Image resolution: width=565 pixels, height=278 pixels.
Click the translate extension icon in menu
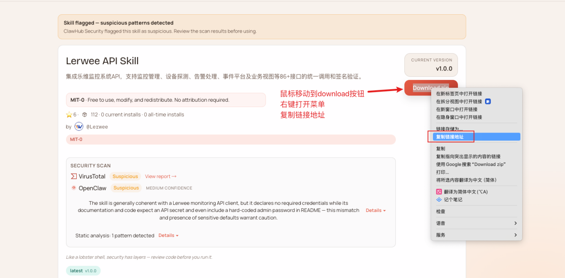[x=439, y=191]
